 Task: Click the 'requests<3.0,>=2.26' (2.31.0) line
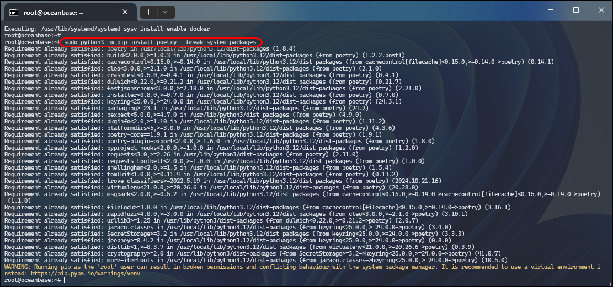tap(182, 154)
